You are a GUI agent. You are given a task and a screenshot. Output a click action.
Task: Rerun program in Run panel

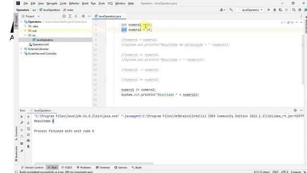click(22, 117)
